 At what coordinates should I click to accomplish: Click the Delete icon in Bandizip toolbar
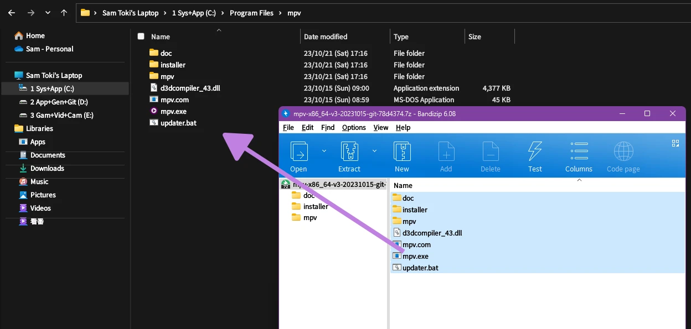(x=491, y=156)
